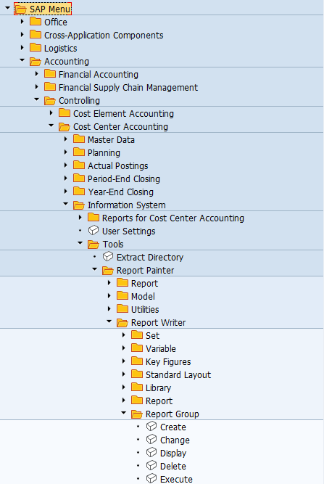
Task: Expand the Financial Accounting node arrow
Action: pos(36,74)
